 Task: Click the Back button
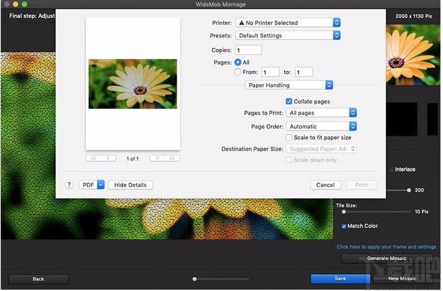point(38,279)
